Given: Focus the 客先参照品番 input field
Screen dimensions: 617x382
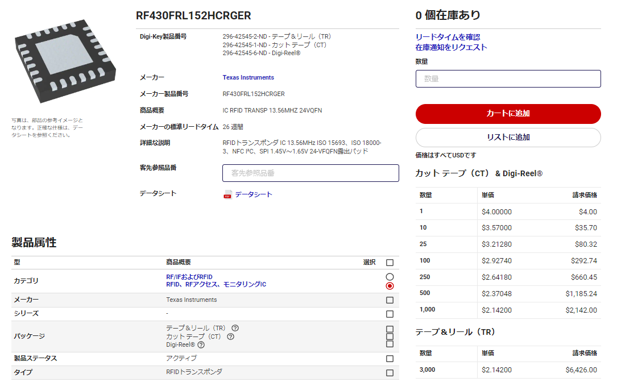Looking at the screenshot, I should pyautogui.click(x=310, y=173).
